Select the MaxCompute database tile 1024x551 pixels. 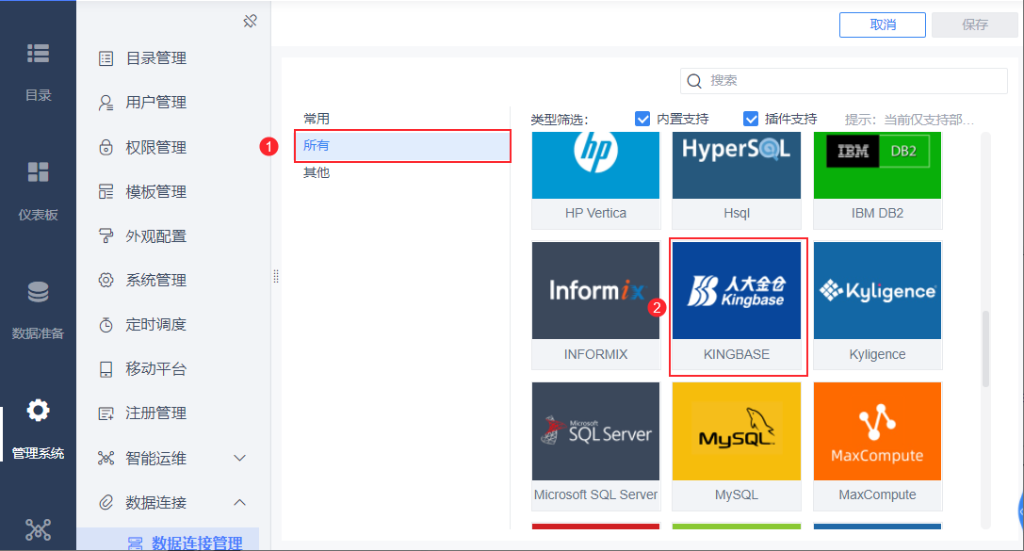click(877, 446)
